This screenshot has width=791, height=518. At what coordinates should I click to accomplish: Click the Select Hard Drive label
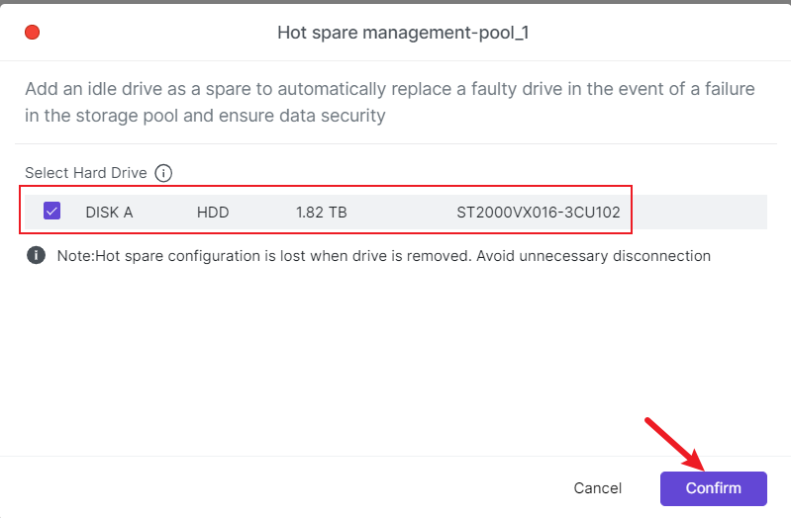(x=86, y=173)
